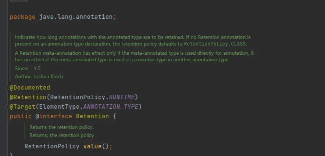Click the 'Returns the retention policy.' doc comment
Screen dimensions: 325x156
point(62,127)
